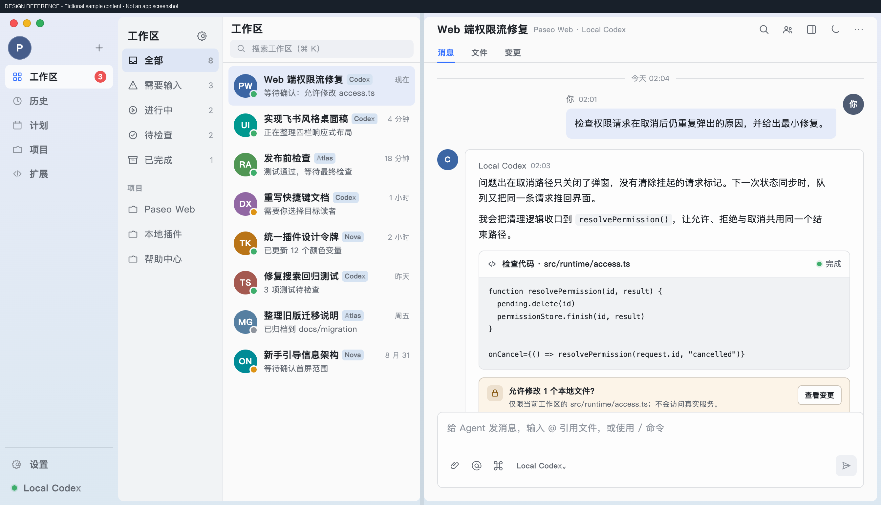Viewport: 881px width, 505px height.
Task: Open the 本地插件 project folder
Action: 170,234
